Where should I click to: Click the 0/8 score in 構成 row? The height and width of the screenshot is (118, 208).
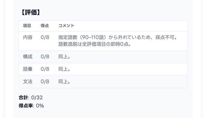click(x=45, y=57)
